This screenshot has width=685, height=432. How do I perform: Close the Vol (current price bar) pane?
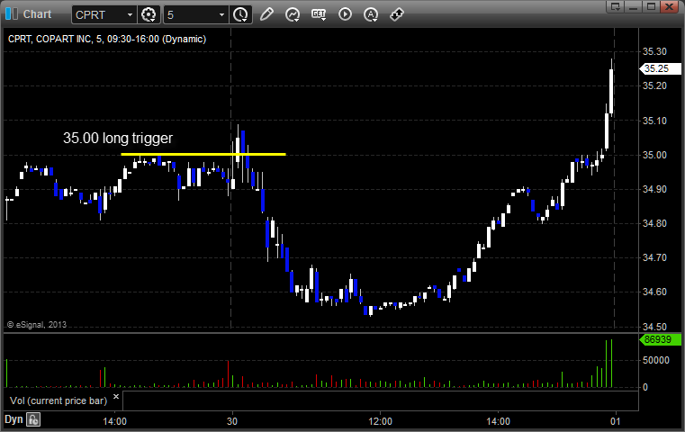pos(116,397)
